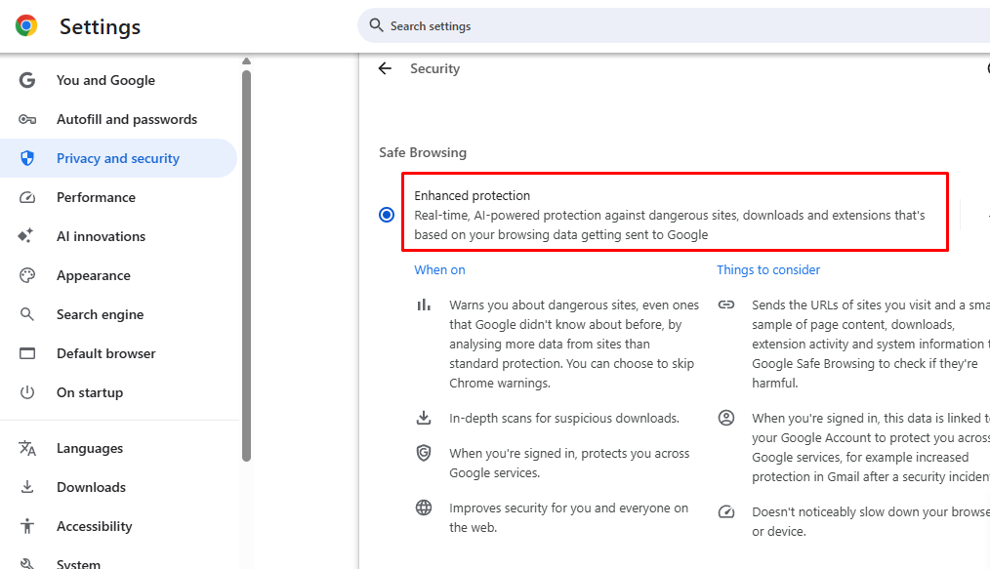990x569 pixels.
Task: Click the Enhanced protection description text
Action: [x=670, y=225]
